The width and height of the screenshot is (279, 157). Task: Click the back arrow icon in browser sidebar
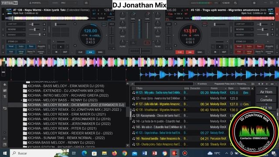point(5,108)
